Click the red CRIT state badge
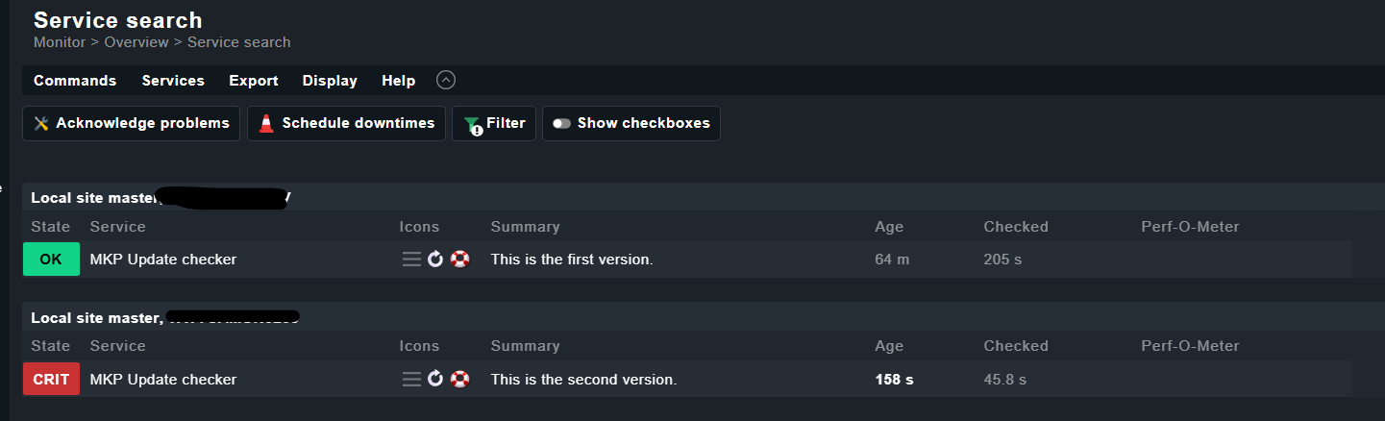The height and width of the screenshot is (421, 1385). (51, 380)
